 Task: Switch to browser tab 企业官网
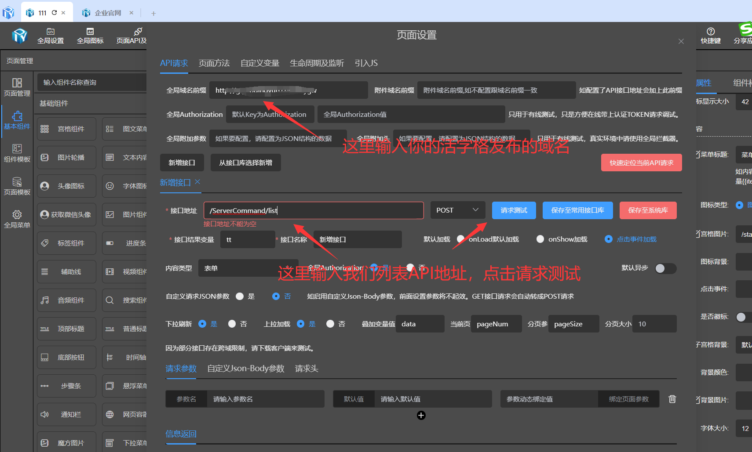[108, 13]
